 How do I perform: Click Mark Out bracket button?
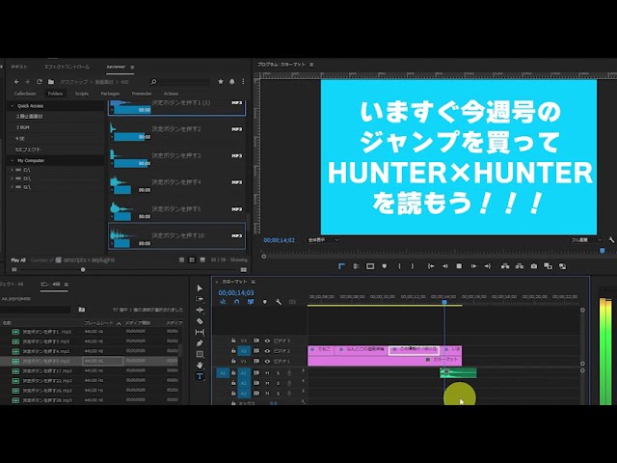(413, 266)
